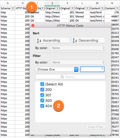The image size is (120, 138).
Task: Click into the filter Search field
Action: 70,77
